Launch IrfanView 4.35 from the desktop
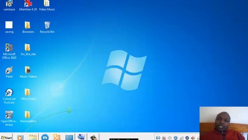Screen dimensions: 248x140 28,5
